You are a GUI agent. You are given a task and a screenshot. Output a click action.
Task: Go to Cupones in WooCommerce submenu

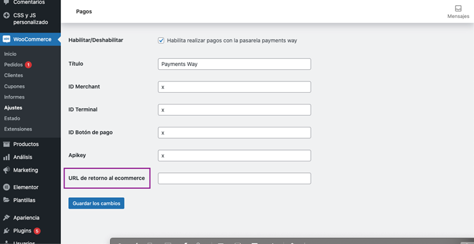15,86
